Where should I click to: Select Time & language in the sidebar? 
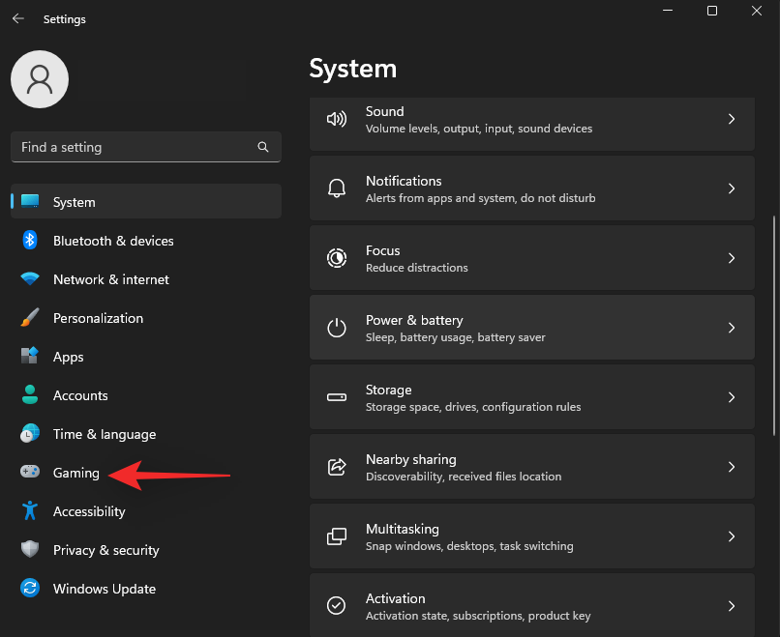(105, 434)
